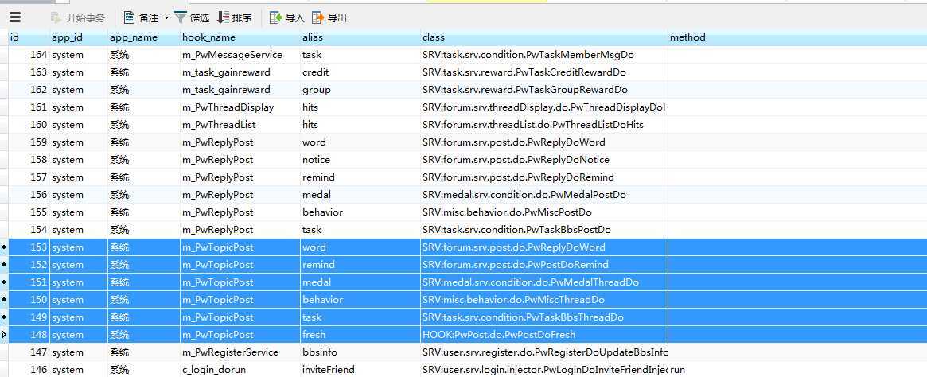Click the alias cell 'group'
The width and height of the screenshot is (927, 377).
pyautogui.click(x=360, y=90)
